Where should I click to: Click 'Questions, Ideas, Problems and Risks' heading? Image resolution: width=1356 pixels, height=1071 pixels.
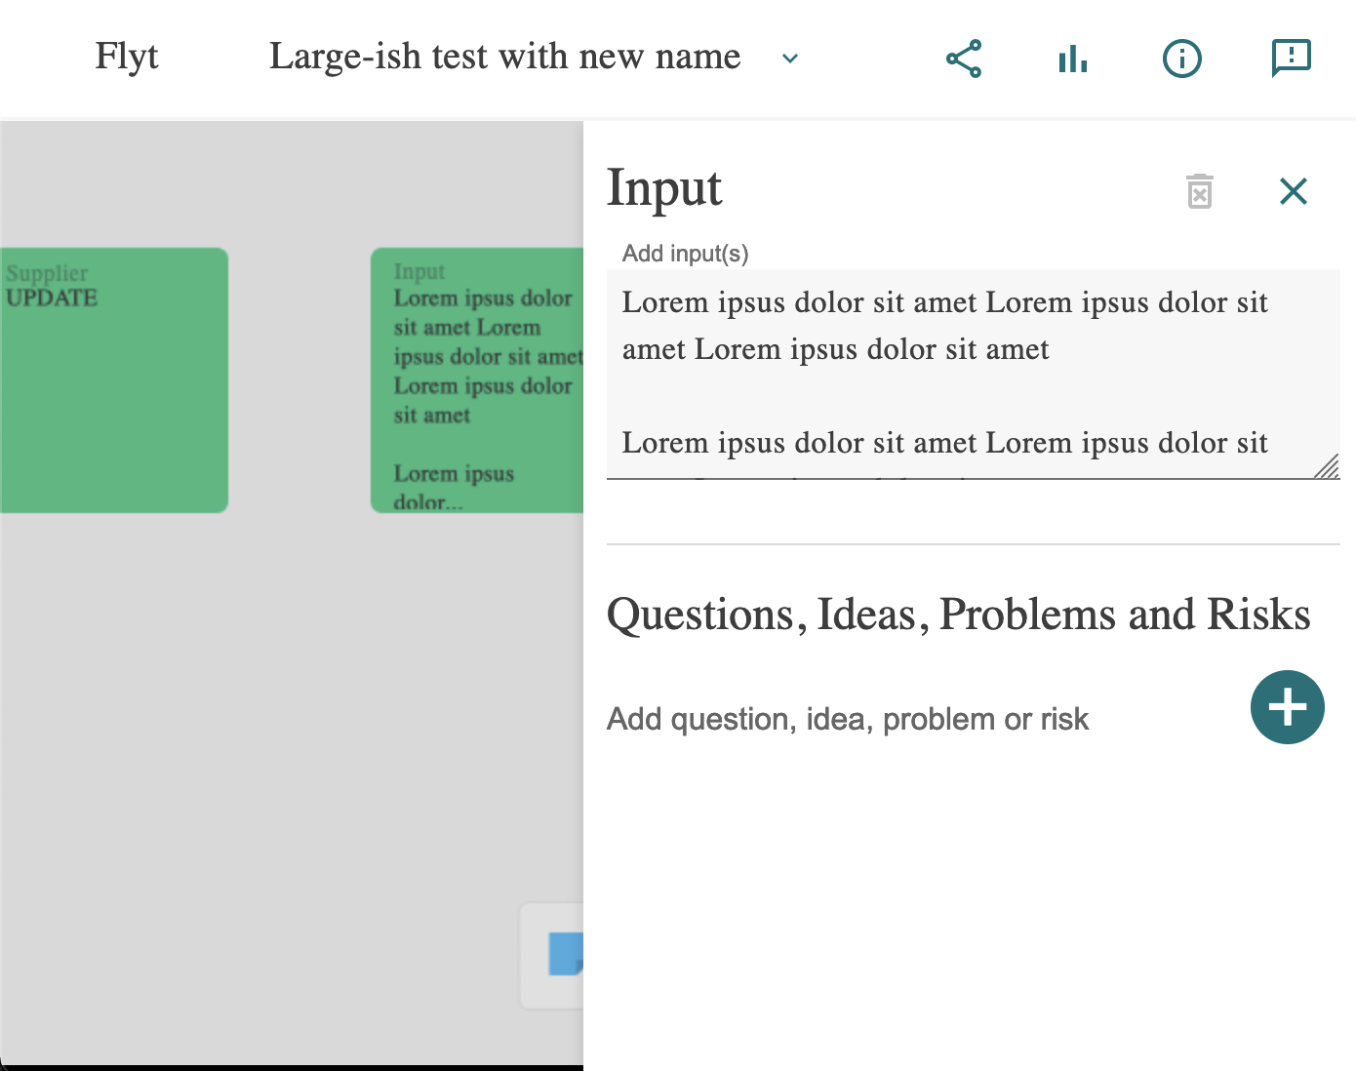click(959, 615)
